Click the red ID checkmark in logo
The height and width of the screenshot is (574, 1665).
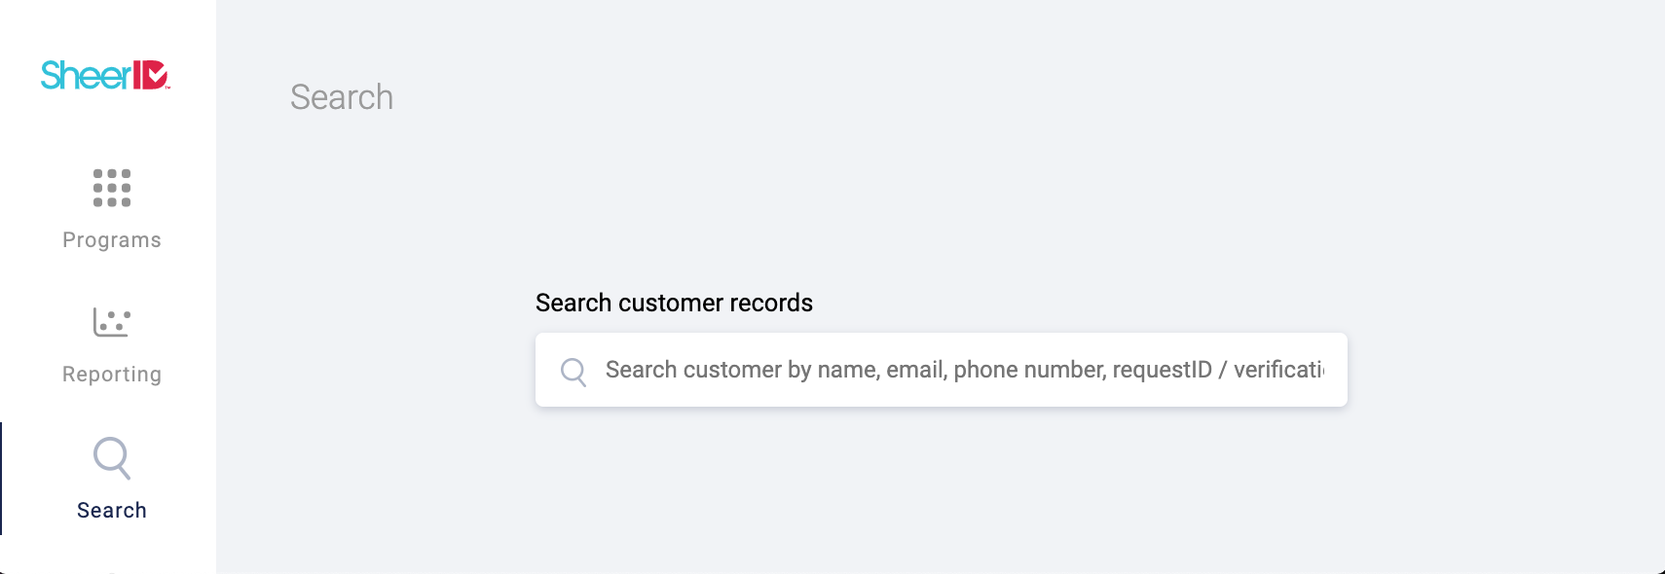[150, 75]
